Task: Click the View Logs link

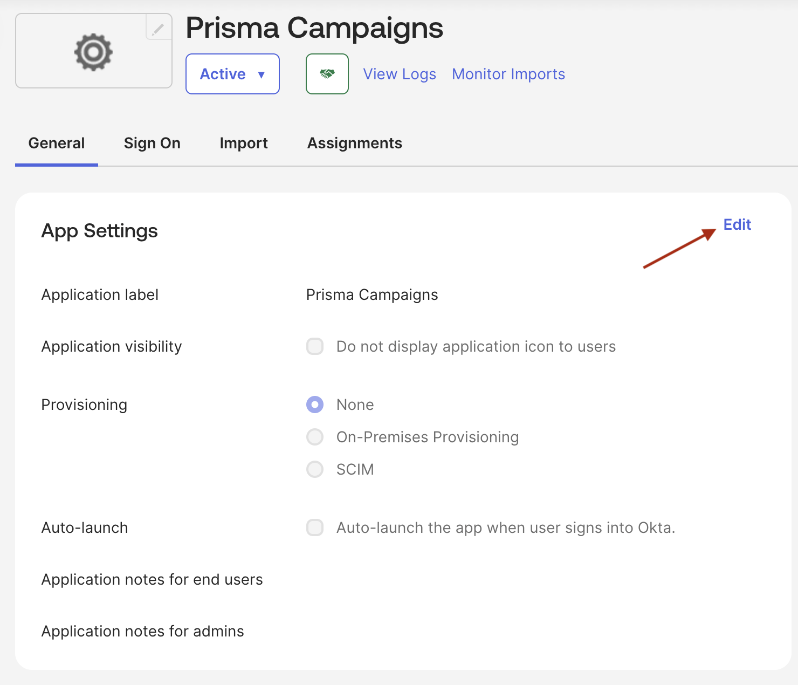Action: point(399,74)
